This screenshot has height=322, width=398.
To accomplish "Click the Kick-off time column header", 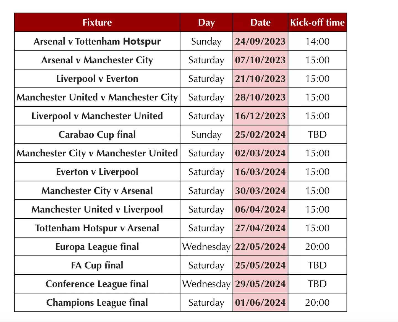I will [x=317, y=22].
